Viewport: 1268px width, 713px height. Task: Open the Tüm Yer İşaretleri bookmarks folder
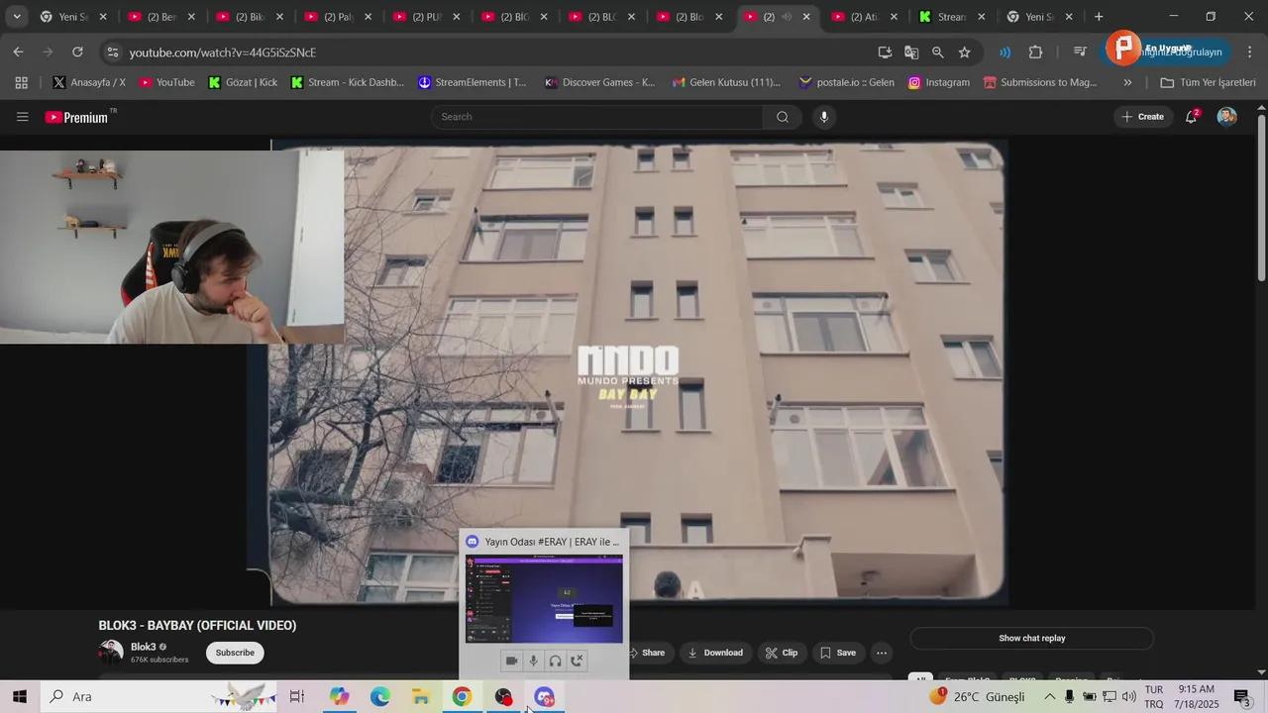[1208, 82]
